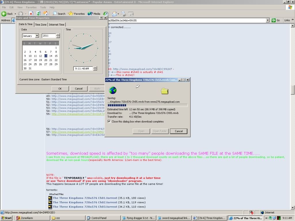Open the Favorites menu

[x=31, y=7]
